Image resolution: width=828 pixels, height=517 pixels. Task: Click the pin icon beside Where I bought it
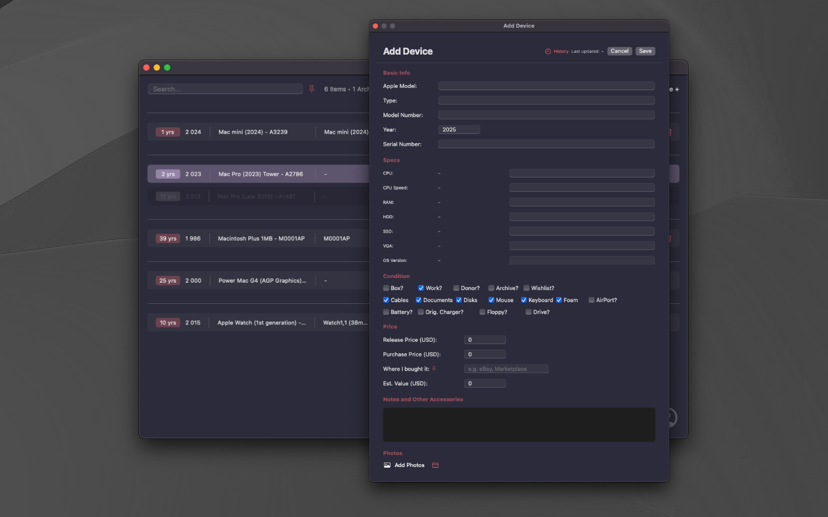434,369
